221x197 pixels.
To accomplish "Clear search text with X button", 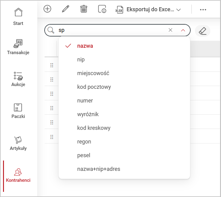I will pos(170,30).
